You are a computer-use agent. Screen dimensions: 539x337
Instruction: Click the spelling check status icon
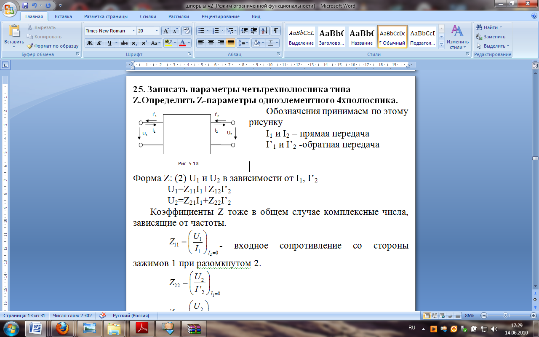point(102,316)
